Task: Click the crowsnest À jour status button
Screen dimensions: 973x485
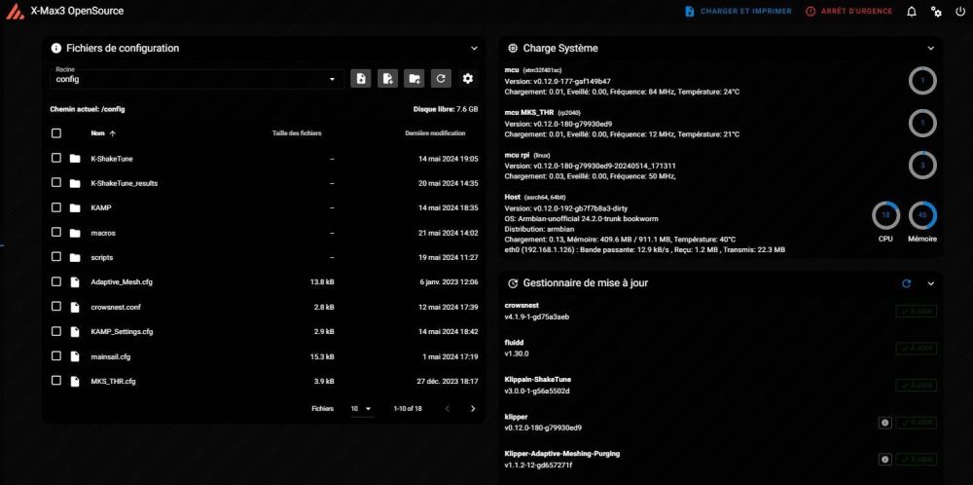Action: pos(916,311)
